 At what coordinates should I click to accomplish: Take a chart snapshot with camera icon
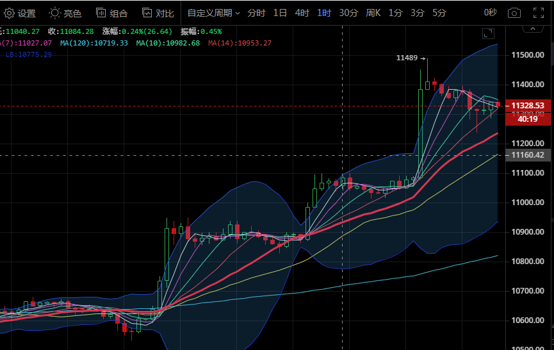[514, 13]
